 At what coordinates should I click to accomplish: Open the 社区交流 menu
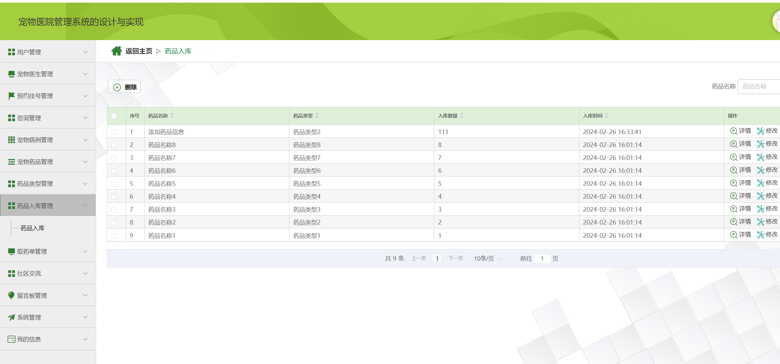tap(48, 273)
